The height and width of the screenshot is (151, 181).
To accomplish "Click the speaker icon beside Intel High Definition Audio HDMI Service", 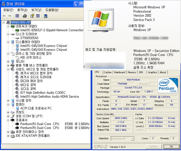I will click(17, 96).
